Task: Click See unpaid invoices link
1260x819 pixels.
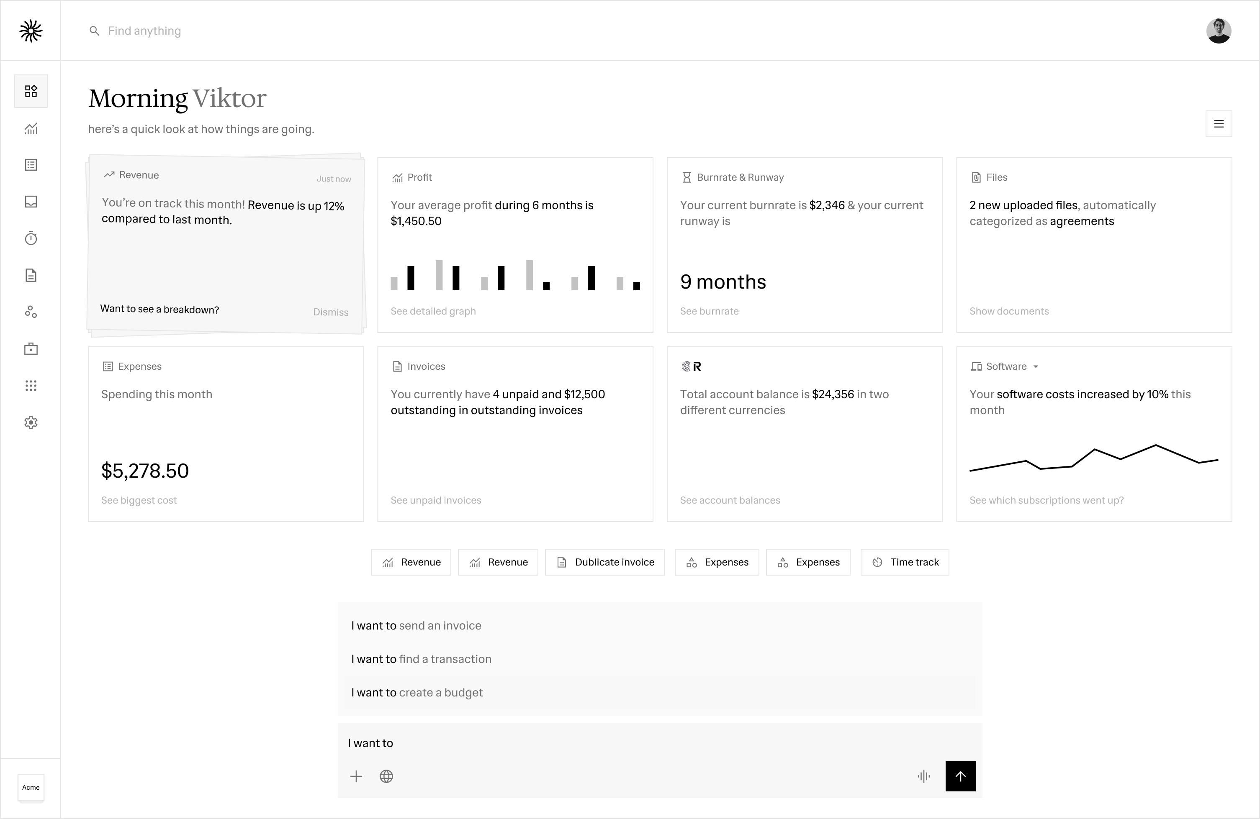Action: [436, 500]
